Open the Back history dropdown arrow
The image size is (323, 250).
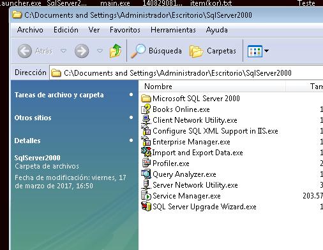click(x=63, y=51)
